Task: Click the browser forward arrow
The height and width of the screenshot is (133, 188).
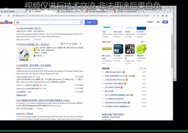Action: (x=5, y=16)
